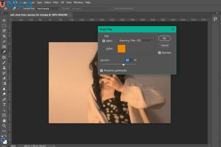Select the Crop tool

coord(4,42)
